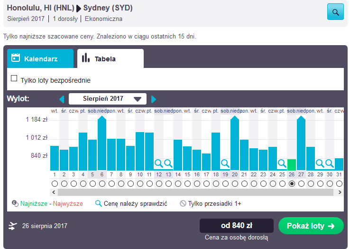
Task: Go to previous month arrow
Action: pos(62,99)
